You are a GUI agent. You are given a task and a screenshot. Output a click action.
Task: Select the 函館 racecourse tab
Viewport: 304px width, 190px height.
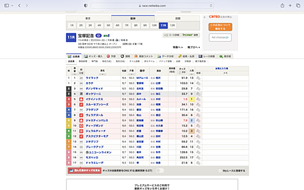[178, 19]
